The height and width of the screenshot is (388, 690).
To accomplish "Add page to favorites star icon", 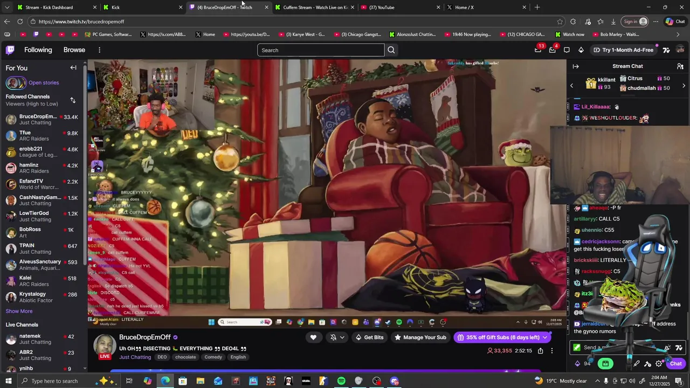I will [560, 22].
